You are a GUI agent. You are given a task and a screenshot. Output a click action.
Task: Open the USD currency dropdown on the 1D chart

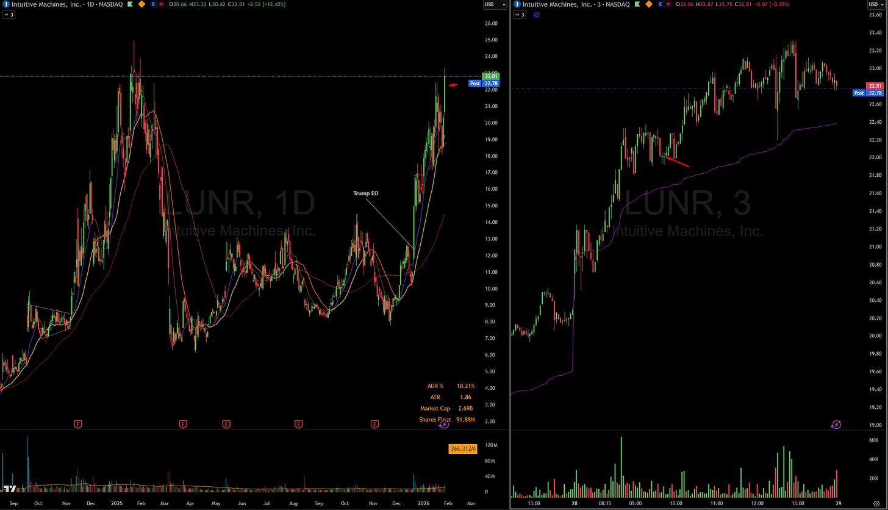tap(495, 4)
